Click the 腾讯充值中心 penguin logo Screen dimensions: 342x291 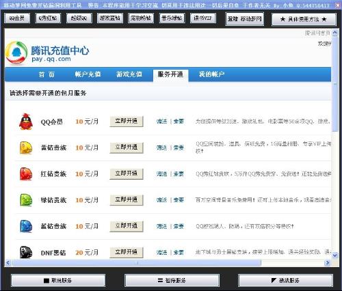click(x=16, y=53)
